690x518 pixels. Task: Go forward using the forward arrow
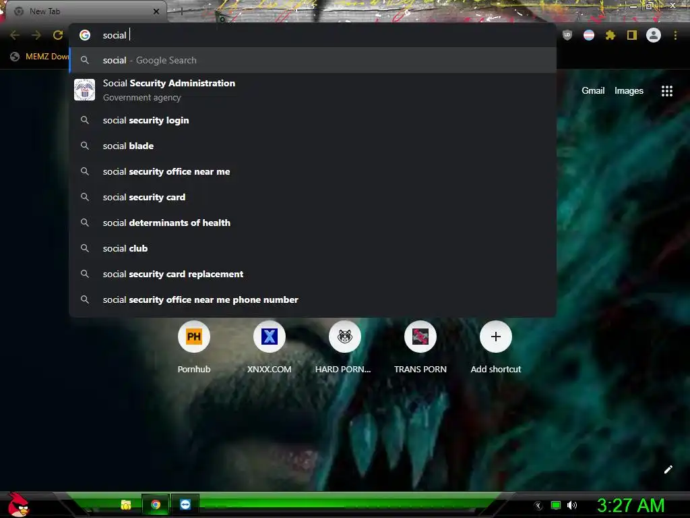coord(36,35)
